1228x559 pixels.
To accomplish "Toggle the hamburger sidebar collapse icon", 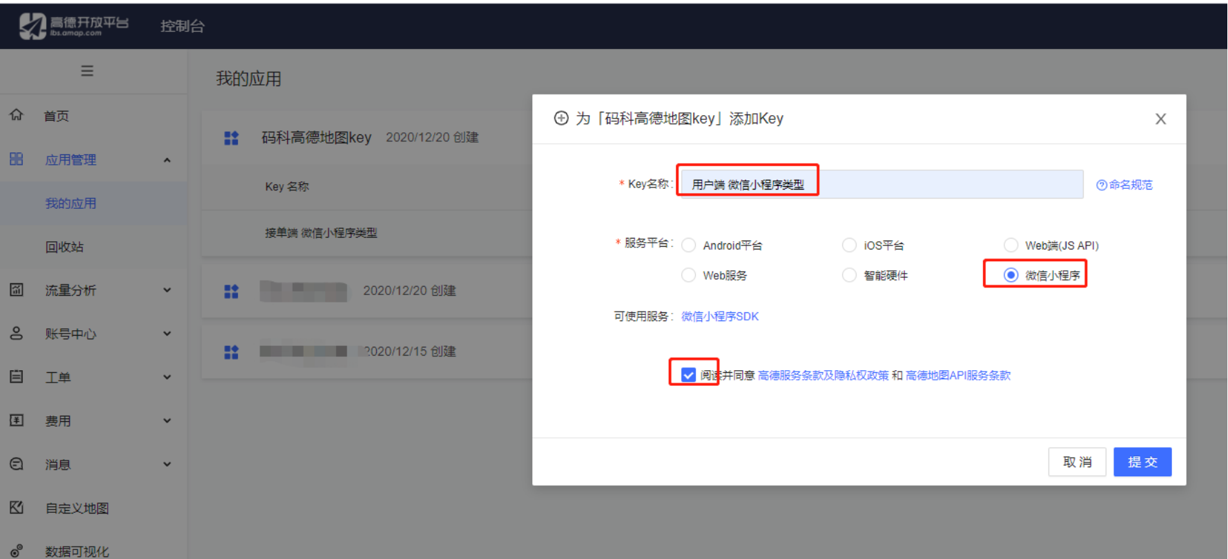I will coord(87,70).
